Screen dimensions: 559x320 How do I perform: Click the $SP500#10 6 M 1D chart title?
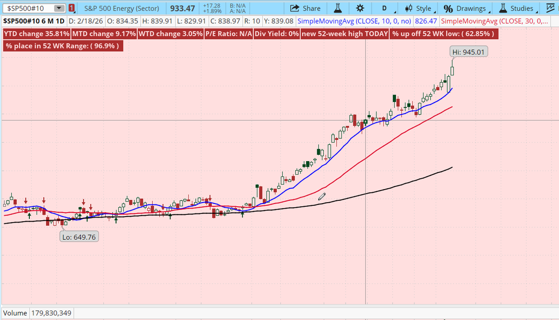(34, 21)
